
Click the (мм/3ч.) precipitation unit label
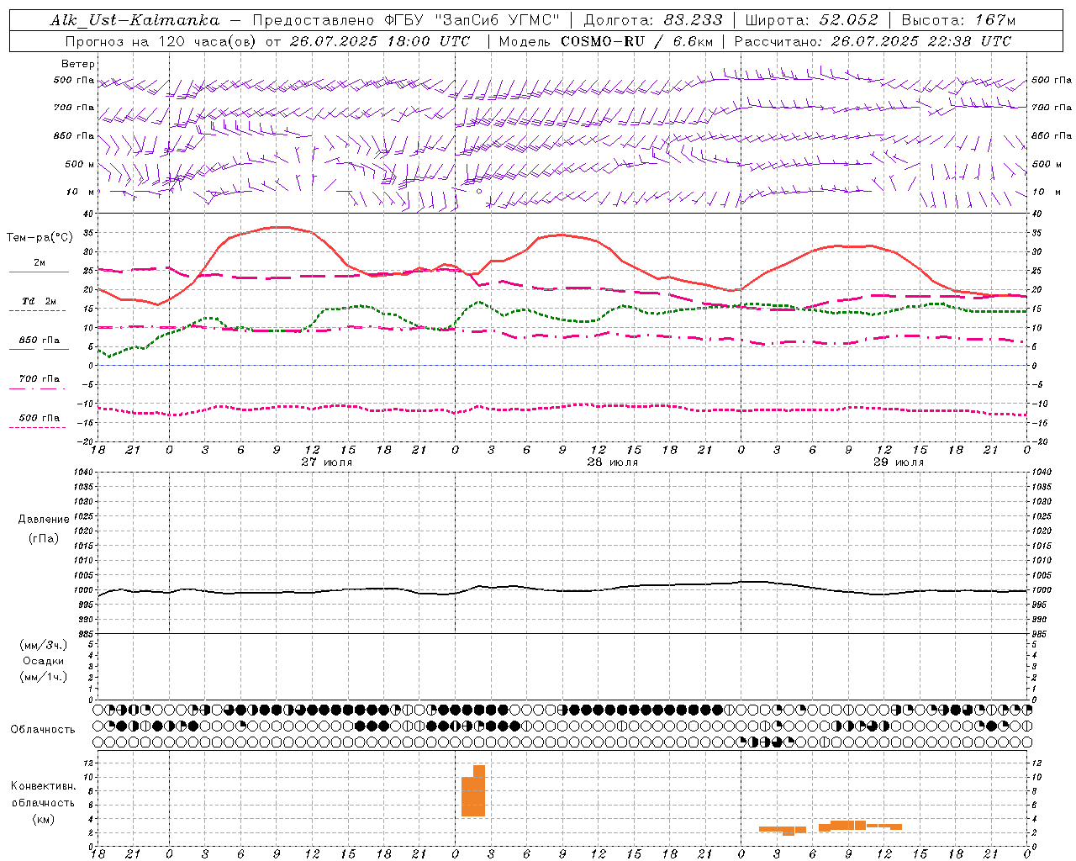44,645
